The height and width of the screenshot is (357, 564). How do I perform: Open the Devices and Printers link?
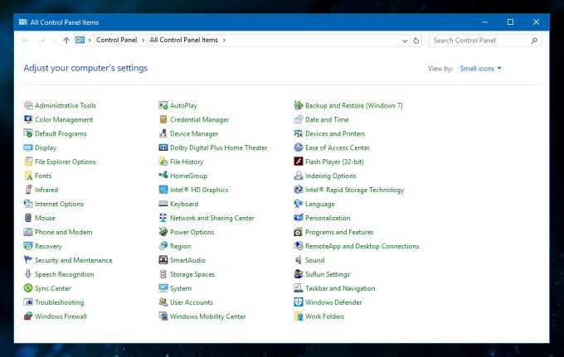click(335, 133)
